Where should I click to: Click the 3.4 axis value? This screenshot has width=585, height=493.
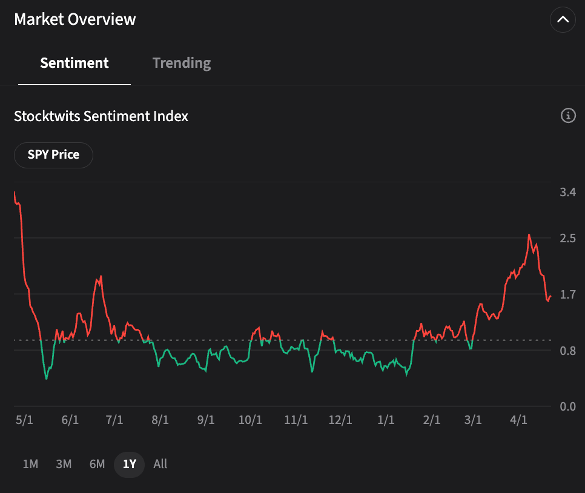567,192
